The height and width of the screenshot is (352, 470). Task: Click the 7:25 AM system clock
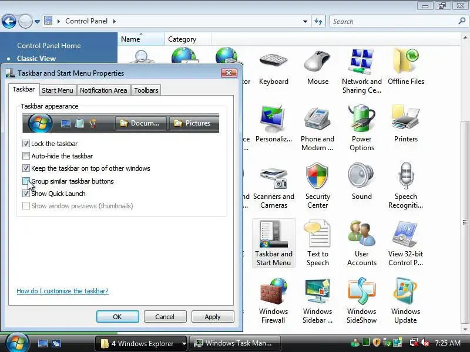[448, 343]
